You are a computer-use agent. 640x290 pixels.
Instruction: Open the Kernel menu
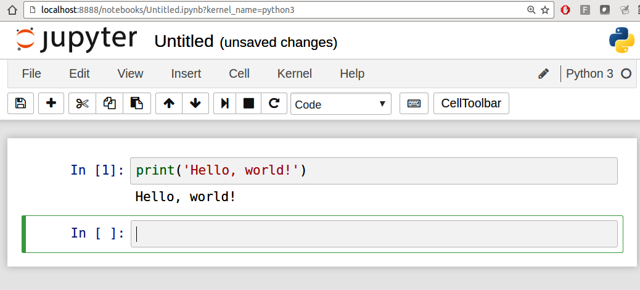click(x=295, y=73)
